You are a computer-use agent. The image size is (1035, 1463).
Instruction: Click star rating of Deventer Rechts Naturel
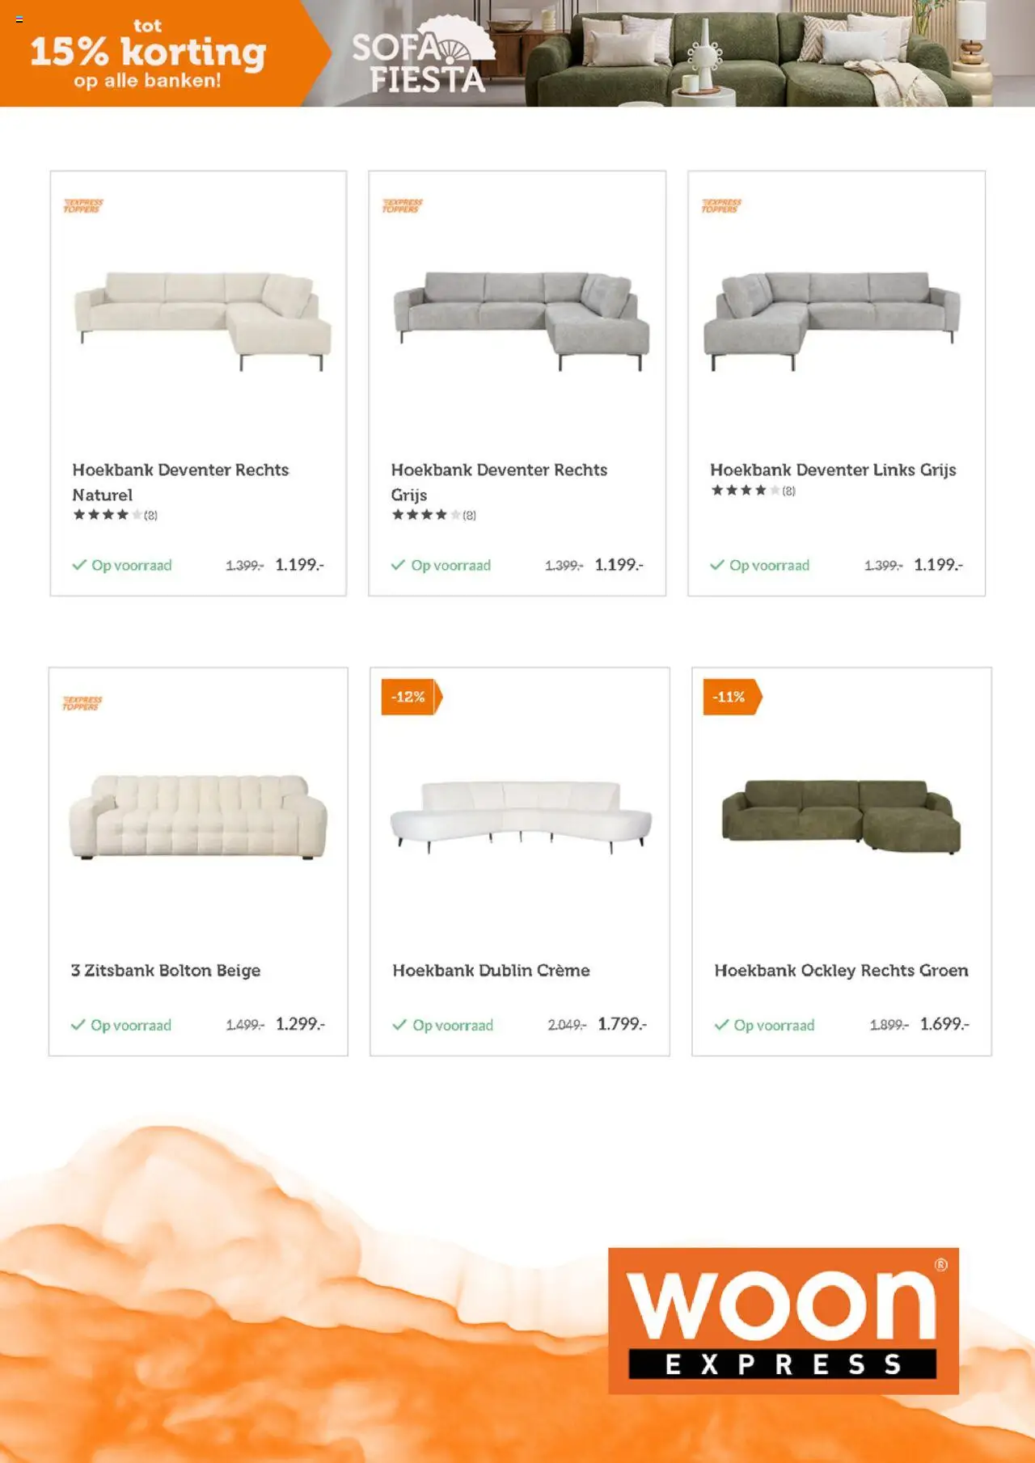[115, 515]
